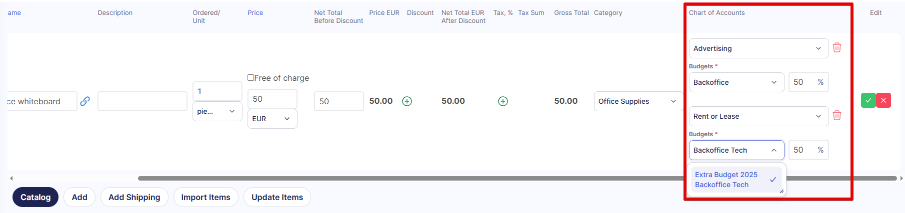Screen dimensions: 905x213
Task: Open the Rent or Lease dropdown
Action: tap(758, 116)
